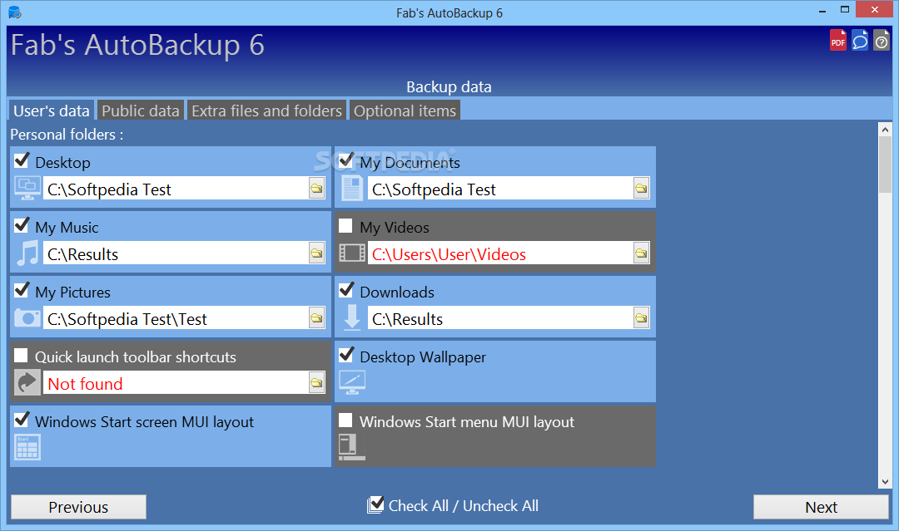The height and width of the screenshot is (531, 899).
Task: Browse folder for My Documents path
Action: tap(641, 189)
